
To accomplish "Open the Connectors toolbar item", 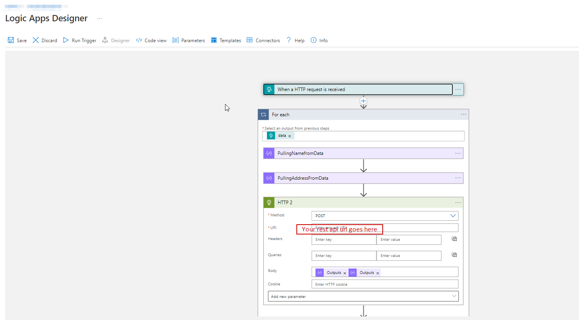I will coord(263,40).
